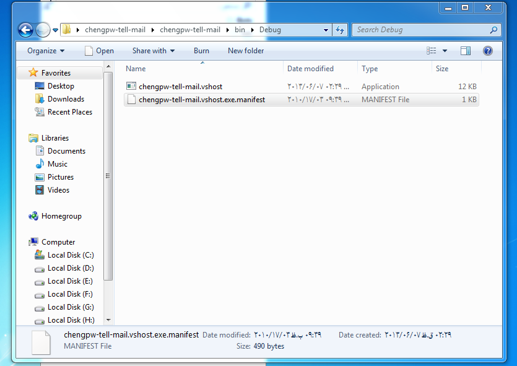Click Computer in navigation pane
The height and width of the screenshot is (366, 517).
click(x=58, y=242)
